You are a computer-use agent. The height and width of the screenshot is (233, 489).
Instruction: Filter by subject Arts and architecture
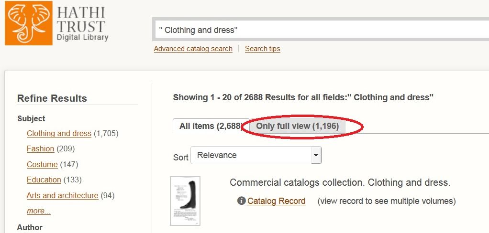(62, 195)
